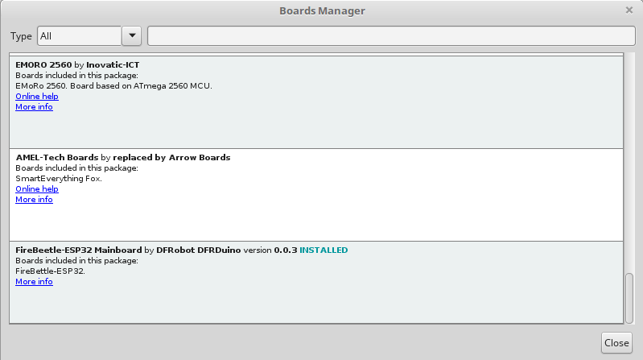Open the Type dropdown arrow

(132, 36)
